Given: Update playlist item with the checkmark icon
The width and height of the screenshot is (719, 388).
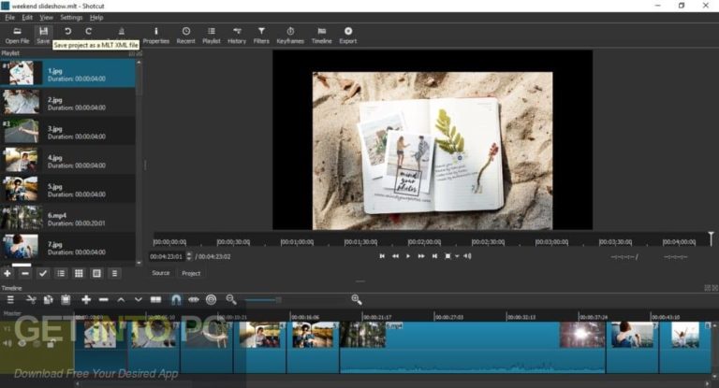Looking at the screenshot, I should pos(43,274).
